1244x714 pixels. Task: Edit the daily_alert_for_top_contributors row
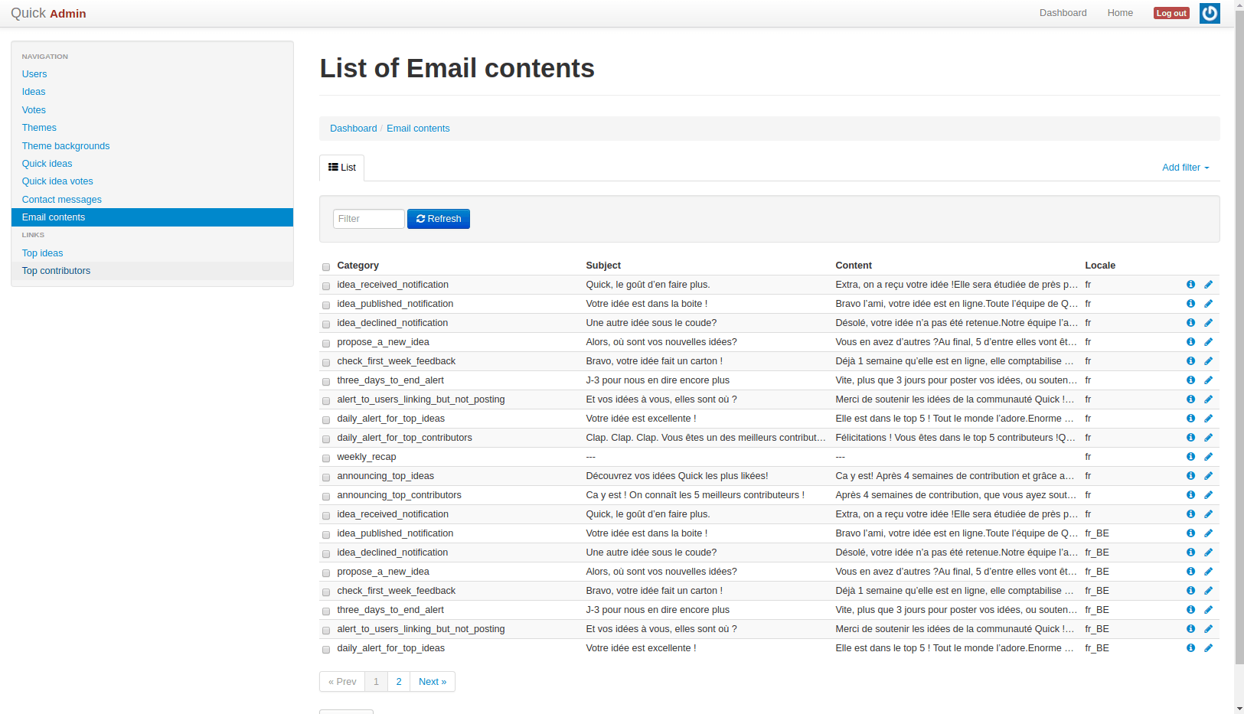tap(1208, 438)
